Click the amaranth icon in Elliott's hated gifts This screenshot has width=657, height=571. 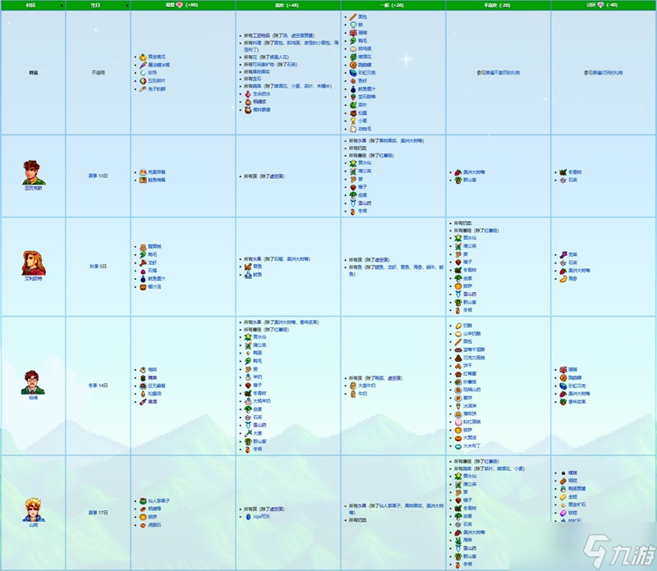point(563,254)
